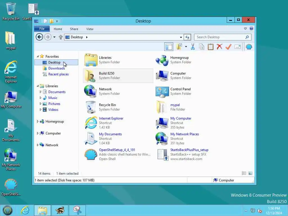Open recent locations dropdown arrow
This screenshot has width=288, height=216.
tap(54, 37)
